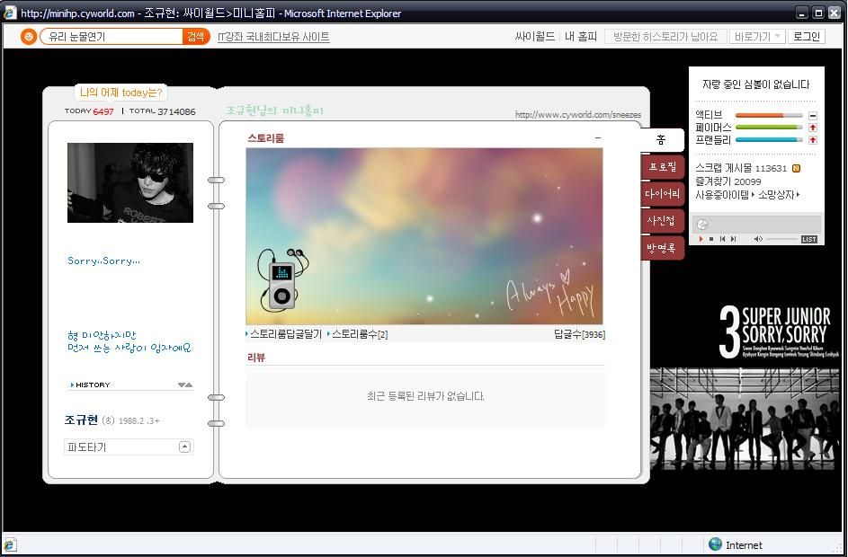The width and height of the screenshot is (848, 557).
Task: Skip to the previous track
Action: (722, 239)
